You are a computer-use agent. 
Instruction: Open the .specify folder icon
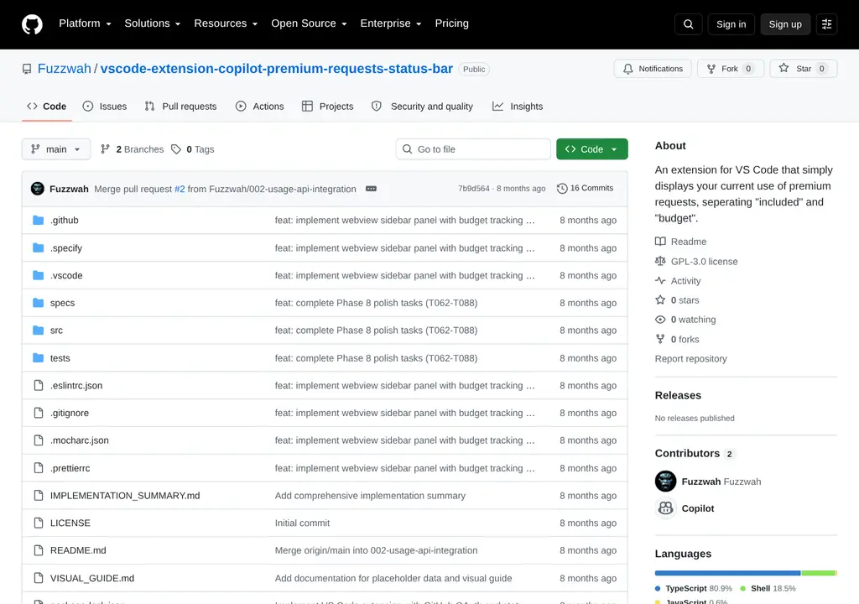(x=39, y=247)
